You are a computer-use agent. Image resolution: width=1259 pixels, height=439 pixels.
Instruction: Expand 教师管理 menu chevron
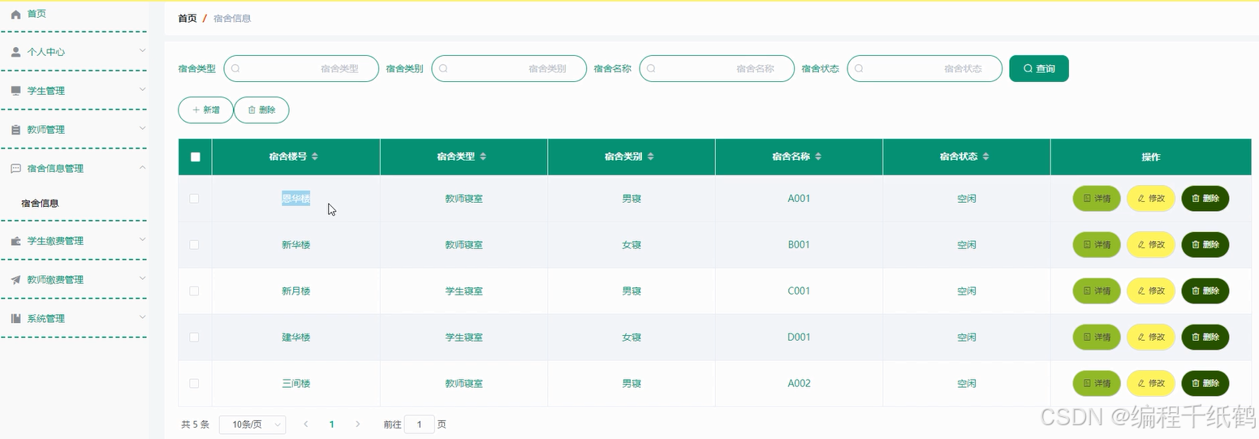click(x=142, y=128)
